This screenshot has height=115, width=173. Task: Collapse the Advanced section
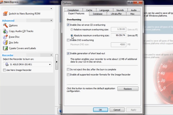point(51,20)
